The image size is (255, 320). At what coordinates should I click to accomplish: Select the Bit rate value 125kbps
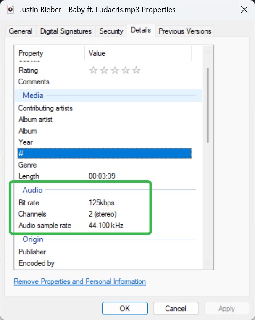(102, 203)
